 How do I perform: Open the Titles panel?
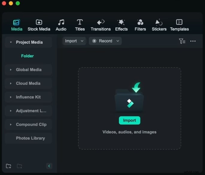(x=80, y=25)
